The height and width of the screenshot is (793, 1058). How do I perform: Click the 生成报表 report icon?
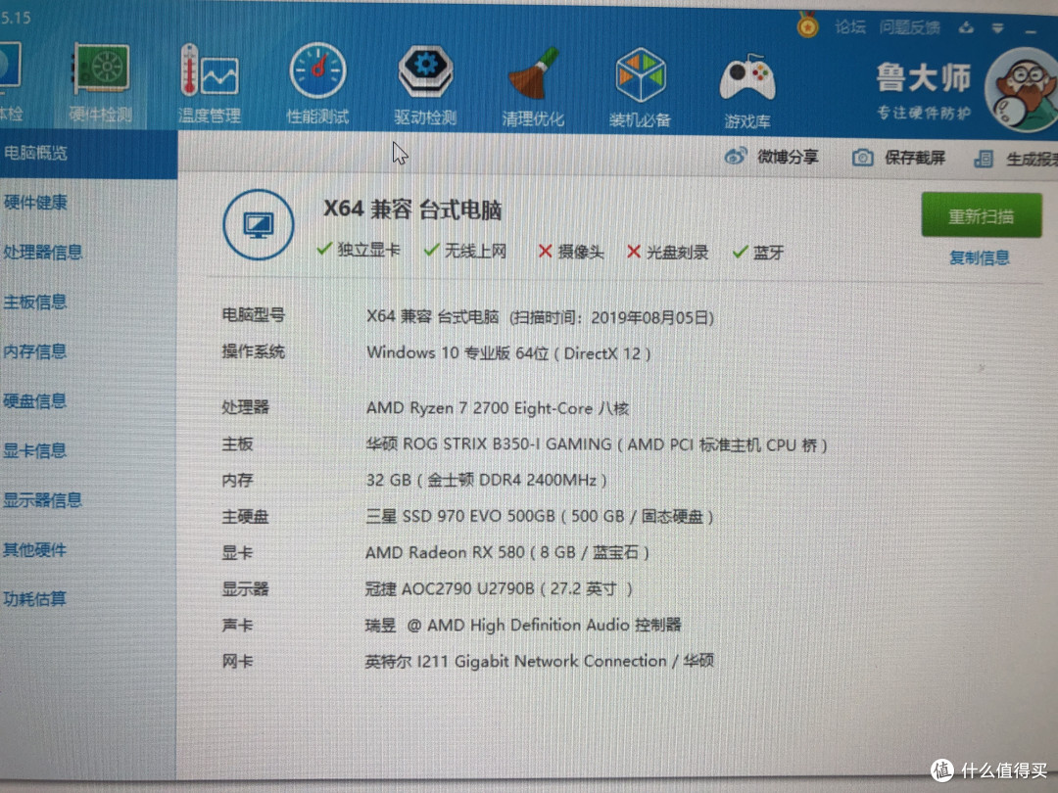pyautogui.click(x=984, y=160)
